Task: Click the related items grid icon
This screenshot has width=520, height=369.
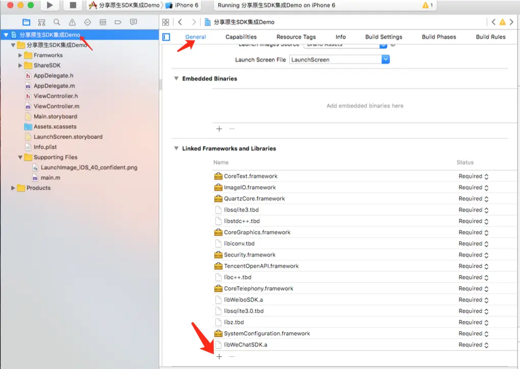Action: click(x=165, y=22)
